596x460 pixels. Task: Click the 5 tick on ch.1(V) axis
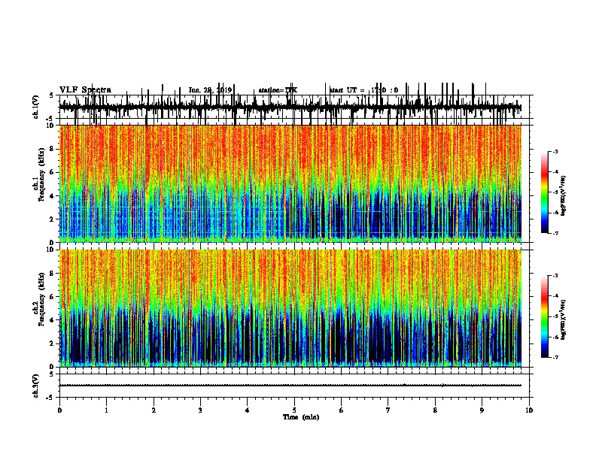coord(51,95)
